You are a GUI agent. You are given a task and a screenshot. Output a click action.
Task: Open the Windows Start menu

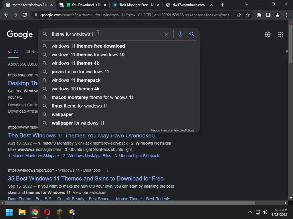pyautogui.click(x=9, y=212)
